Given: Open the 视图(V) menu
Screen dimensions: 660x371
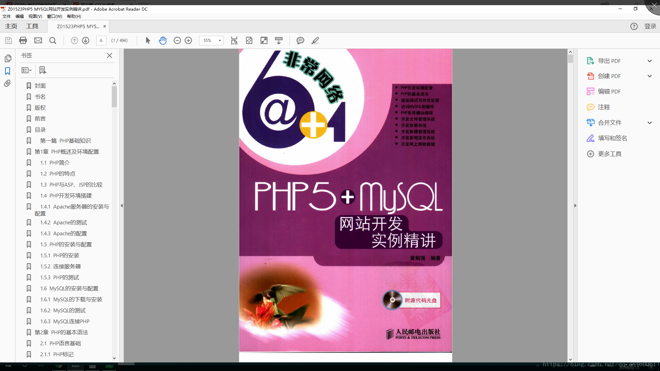Looking at the screenshot, I should [35, 16].
